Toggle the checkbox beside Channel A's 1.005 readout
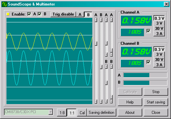 point(148,31)
